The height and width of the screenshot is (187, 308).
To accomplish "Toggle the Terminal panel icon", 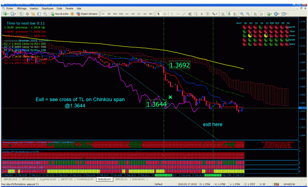I will coord(39,14).
